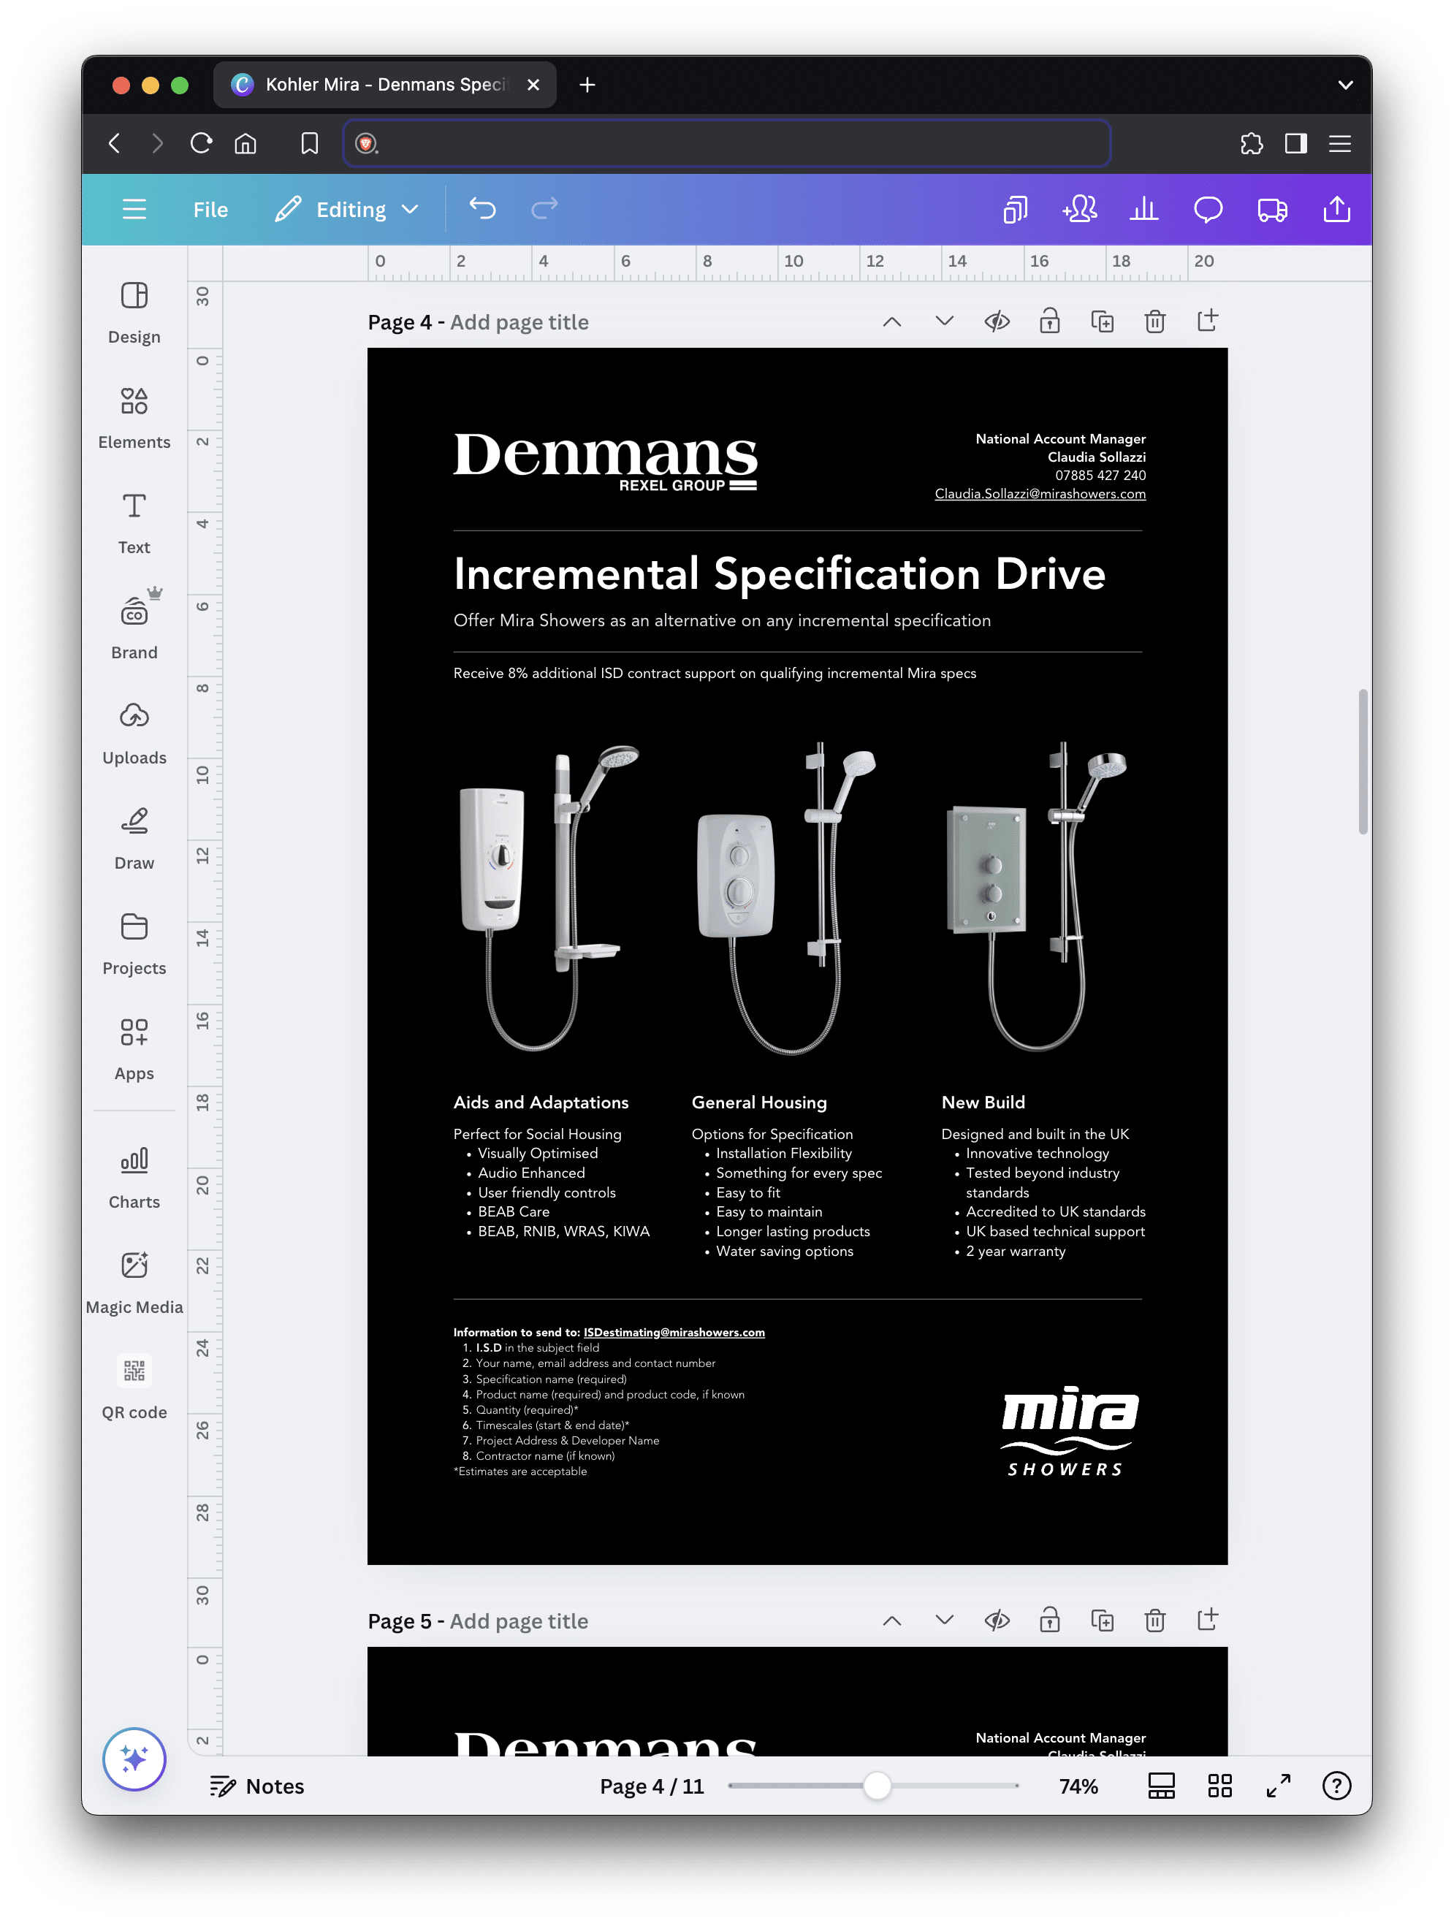This screenshot has width=1454, height=1923.
Task: Open the Projects panel
Action: point(134,944)
